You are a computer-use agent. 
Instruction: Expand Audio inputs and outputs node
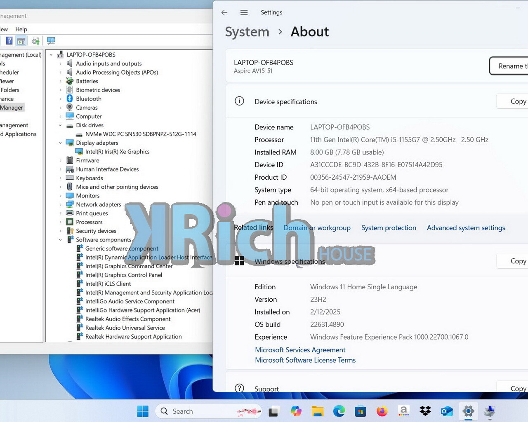point(60,63)
